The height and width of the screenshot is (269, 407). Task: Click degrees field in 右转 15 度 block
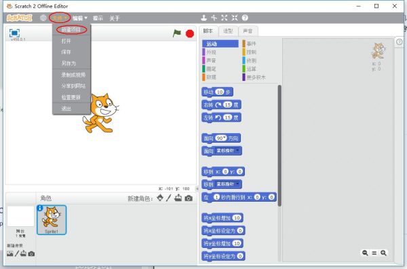click(x=228, y=105)
